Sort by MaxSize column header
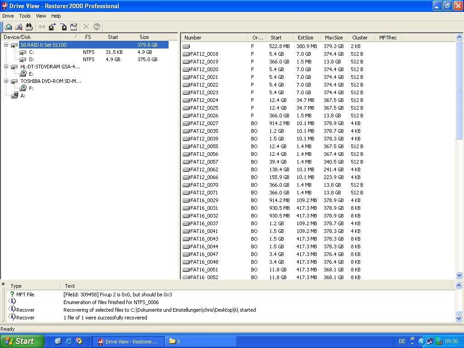Screen dimensions: 464x348 (x=334, y=38)
